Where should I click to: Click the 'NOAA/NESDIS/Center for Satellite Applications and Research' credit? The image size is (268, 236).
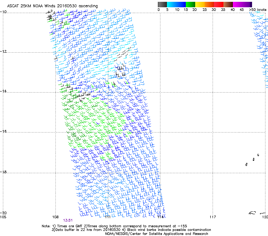tap(156, 234)
